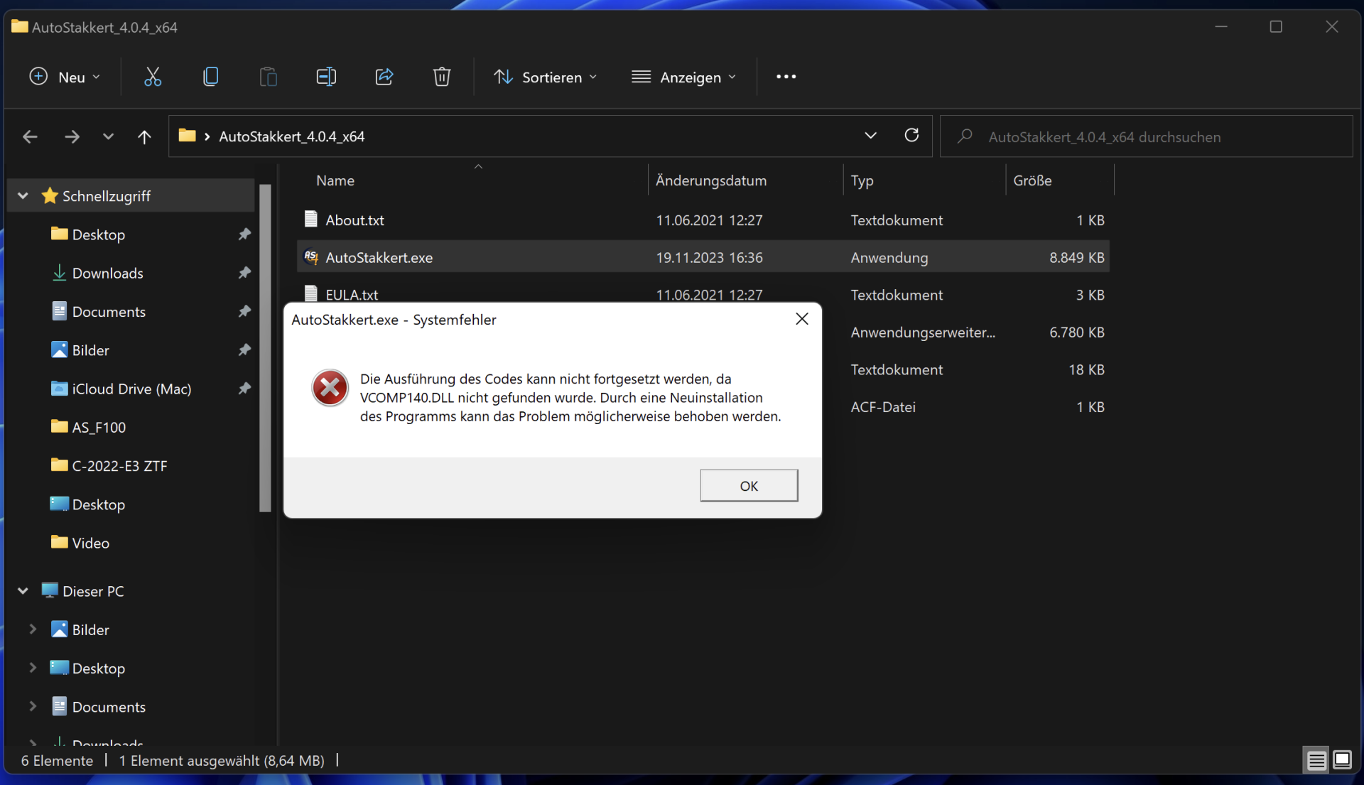Click the red error icon in dialog
Viewport: 1364px width, 785px height.
pyautogui.click(x=330, y=388)
